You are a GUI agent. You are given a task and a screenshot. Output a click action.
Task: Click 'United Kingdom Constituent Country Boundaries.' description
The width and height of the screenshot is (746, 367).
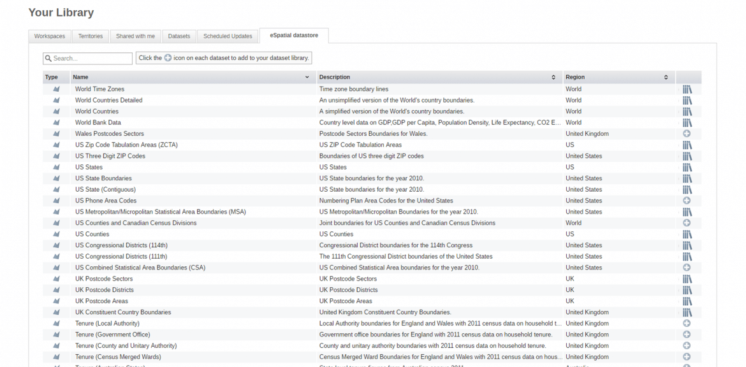click(385, 312)
